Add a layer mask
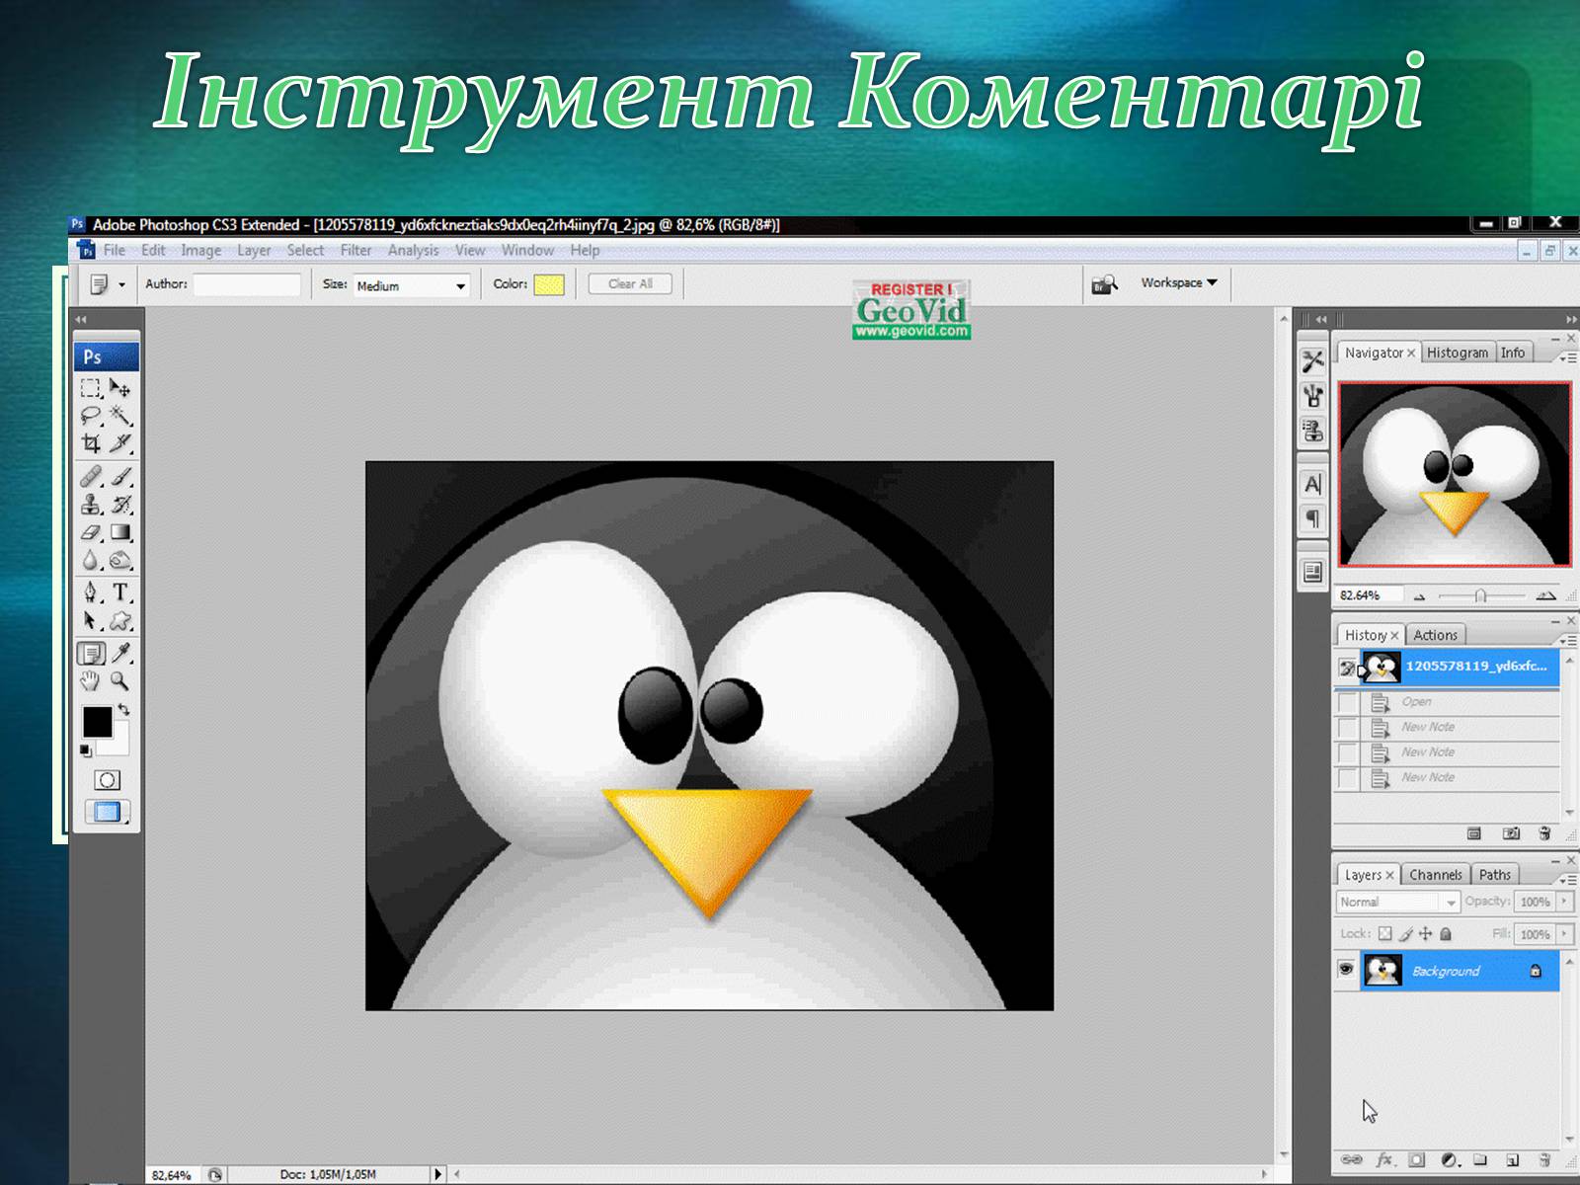 click(x=1416, y=1159)
